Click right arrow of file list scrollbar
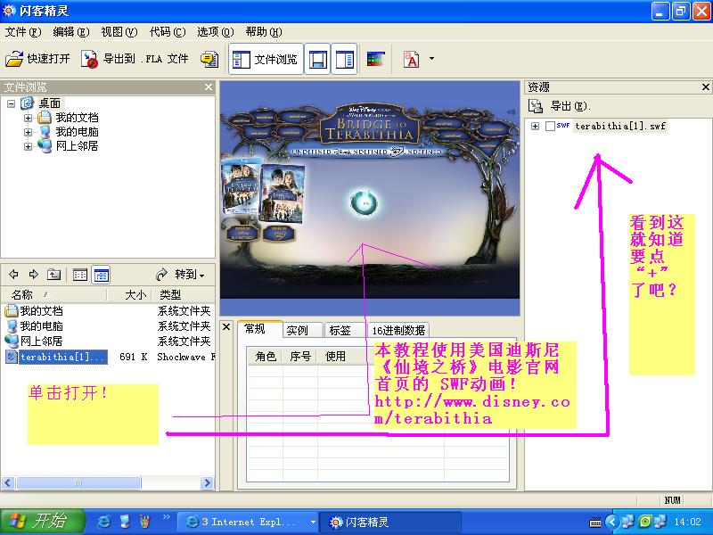713x535 pixels. 207,482
